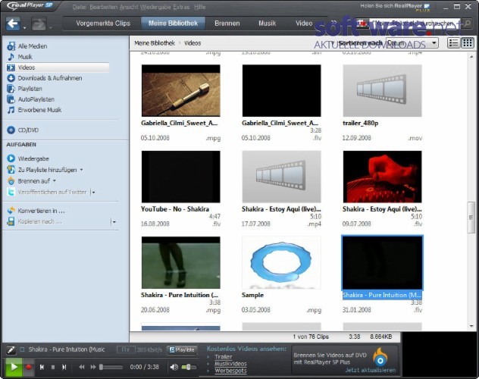Click Meine Bibliothek breadcrumb

tap(155, 43)
